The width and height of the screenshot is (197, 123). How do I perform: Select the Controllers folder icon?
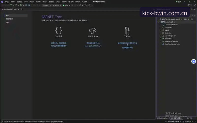pos(163,33)
